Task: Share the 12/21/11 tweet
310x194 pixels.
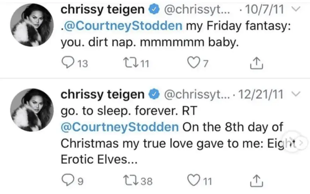Action: (x=257, y=181)
